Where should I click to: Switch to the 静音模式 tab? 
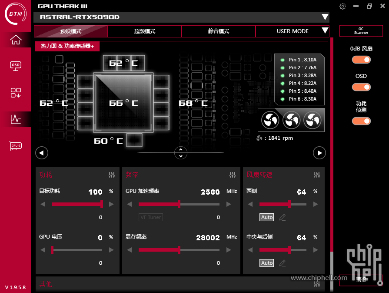[x=218, y=31]
